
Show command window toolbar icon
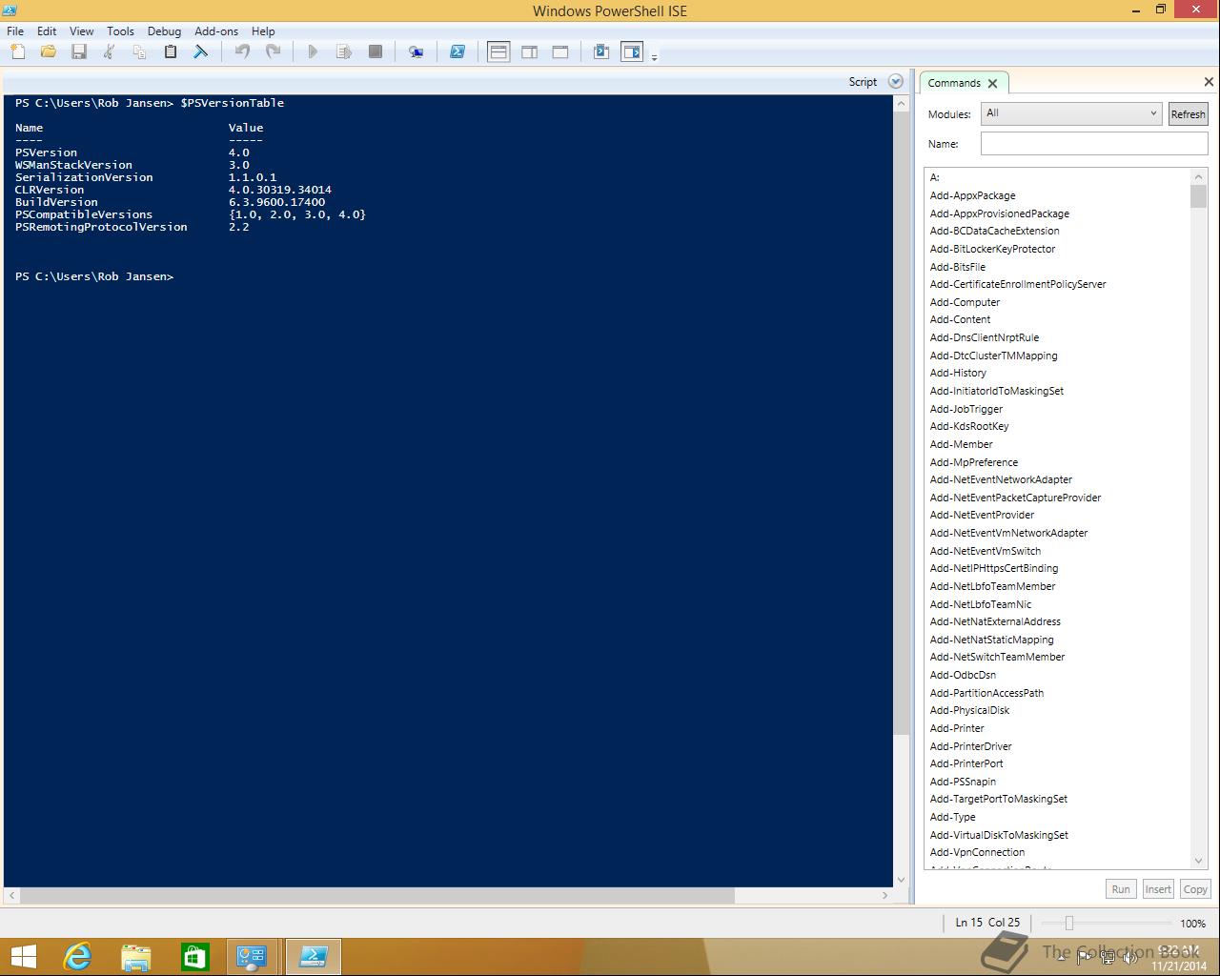[601, 52]
